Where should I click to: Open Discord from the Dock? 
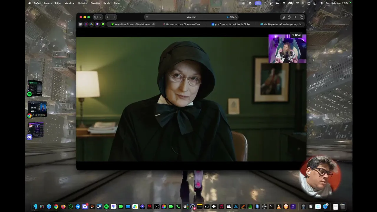(x=85, y=207)
